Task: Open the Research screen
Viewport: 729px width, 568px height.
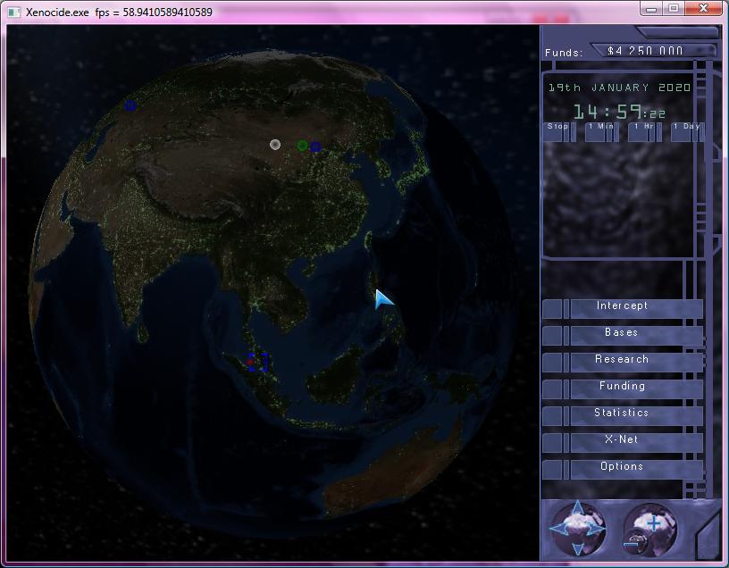Action: (x=623, y=362)
